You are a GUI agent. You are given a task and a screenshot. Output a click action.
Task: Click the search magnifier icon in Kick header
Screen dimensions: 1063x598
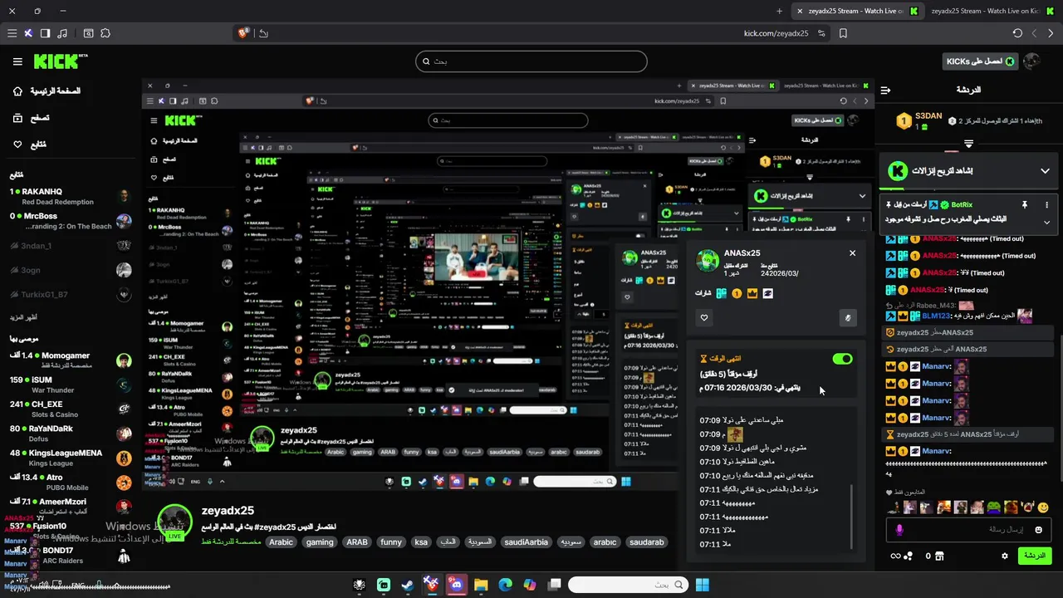426,61
